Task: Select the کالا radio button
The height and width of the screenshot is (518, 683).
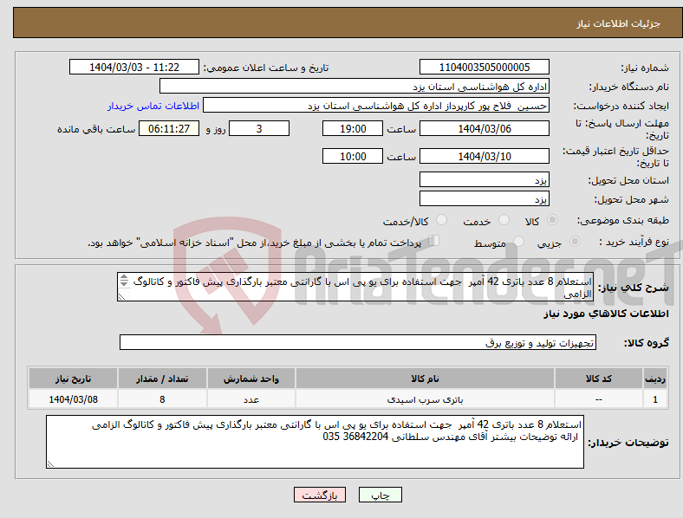Action: tap(552, 220)
